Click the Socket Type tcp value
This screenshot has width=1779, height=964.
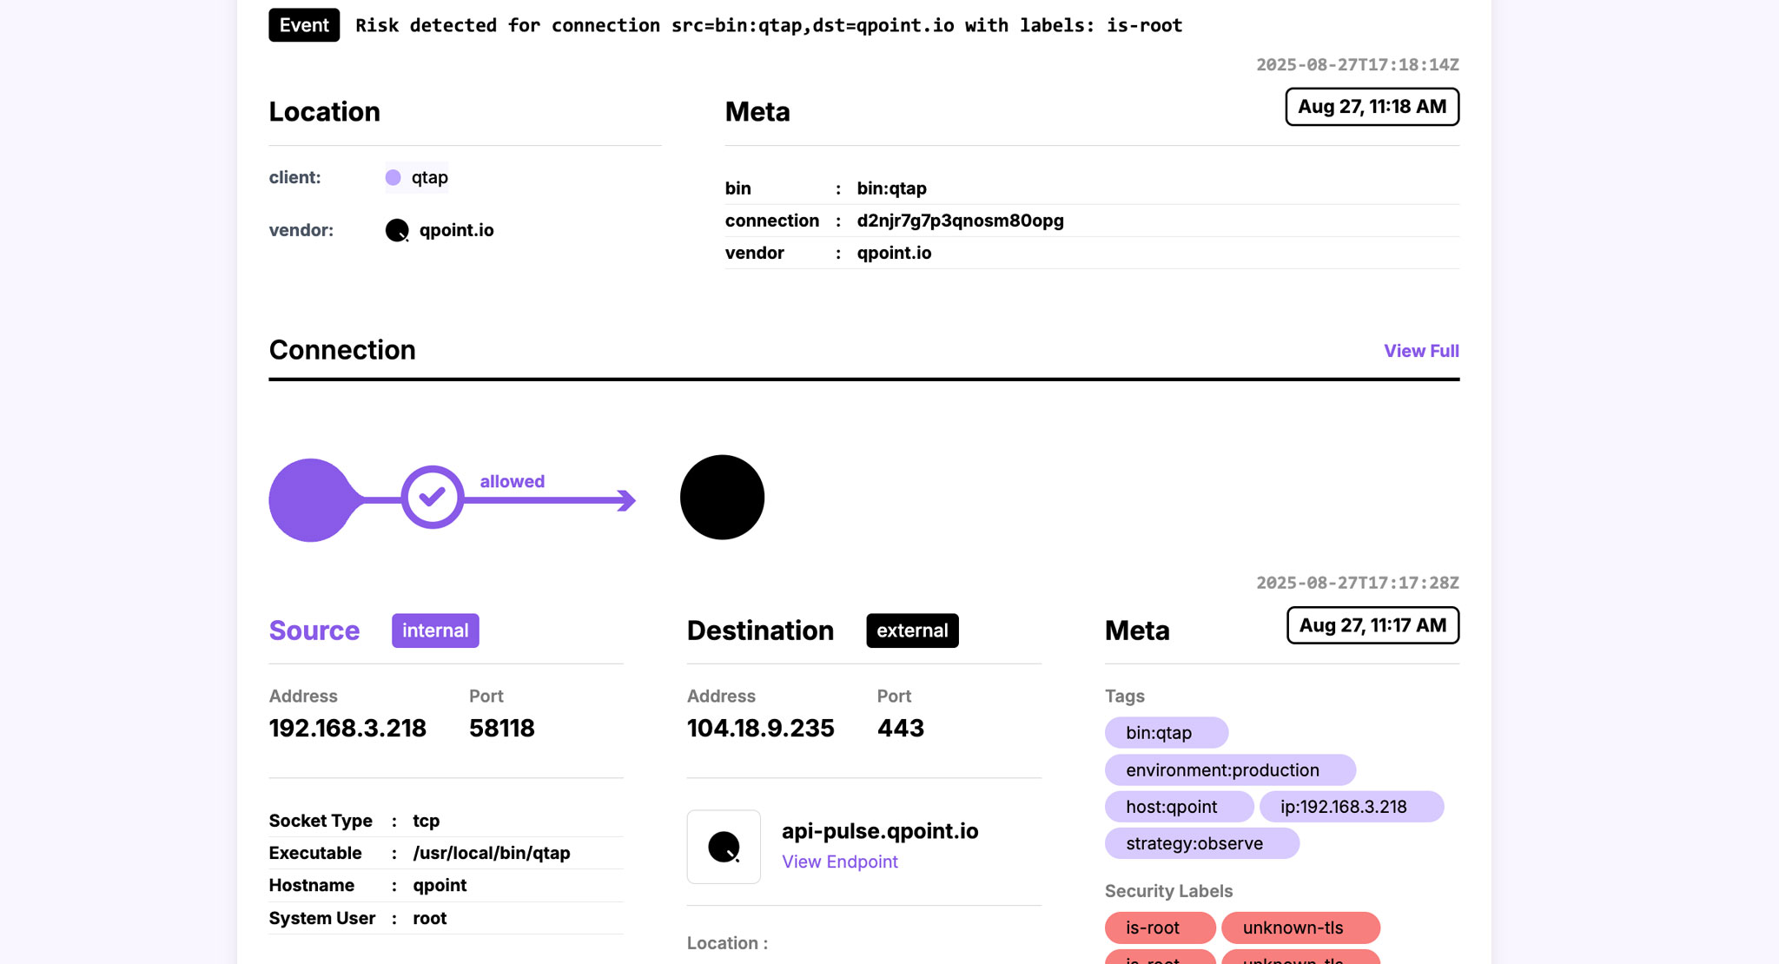[427, 821]
